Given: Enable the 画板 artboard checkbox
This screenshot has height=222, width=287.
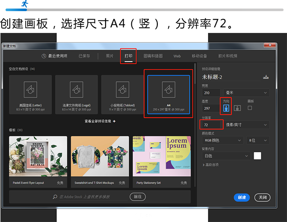Looking at the screenshot, I should (250, 108).
